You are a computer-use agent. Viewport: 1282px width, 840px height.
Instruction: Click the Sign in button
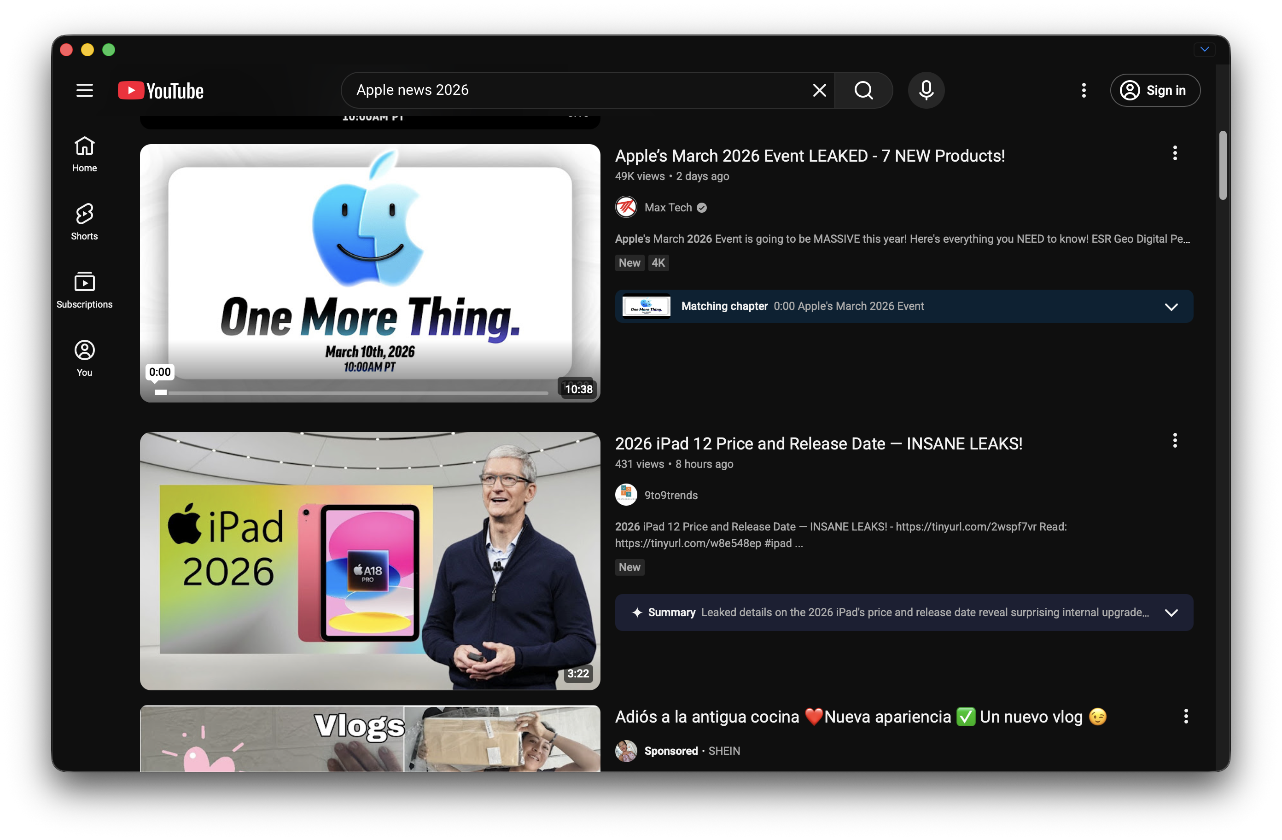(x=1155, y=91)
